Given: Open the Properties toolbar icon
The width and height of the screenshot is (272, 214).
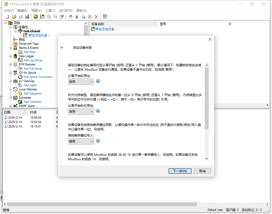Looking at the screenshot, I should coord(62,17).
